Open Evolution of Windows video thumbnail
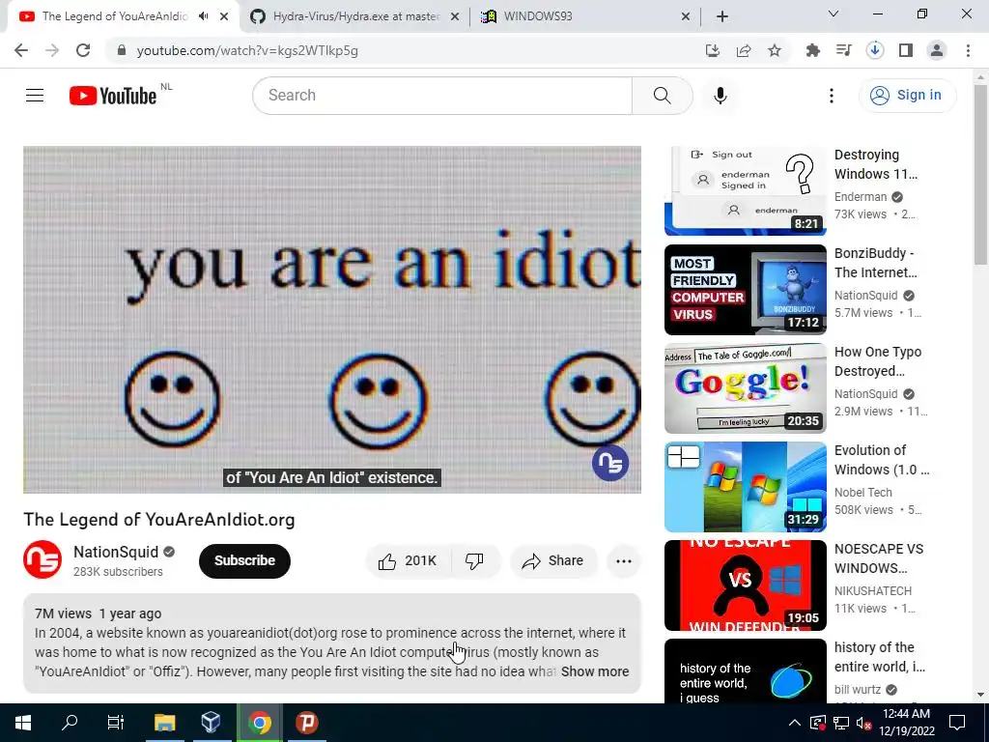 tap(745, 487)
